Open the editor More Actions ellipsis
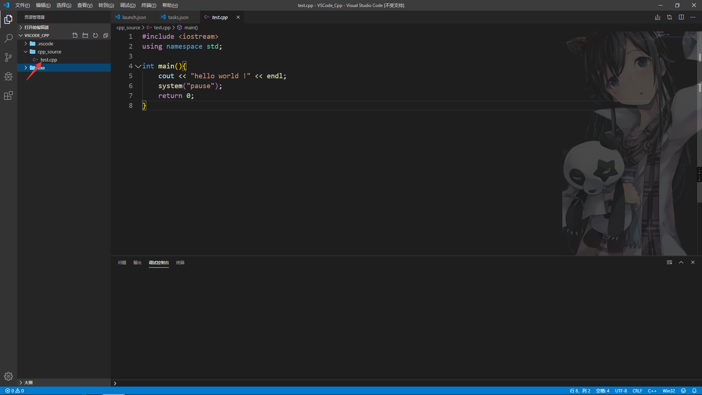Image resolution: width=702 pixels, height=395 pixels. (693, 17)
